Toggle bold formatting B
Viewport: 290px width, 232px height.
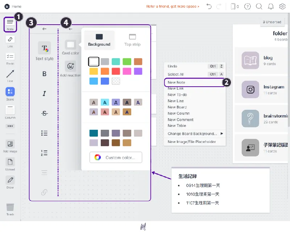point(44,74)
